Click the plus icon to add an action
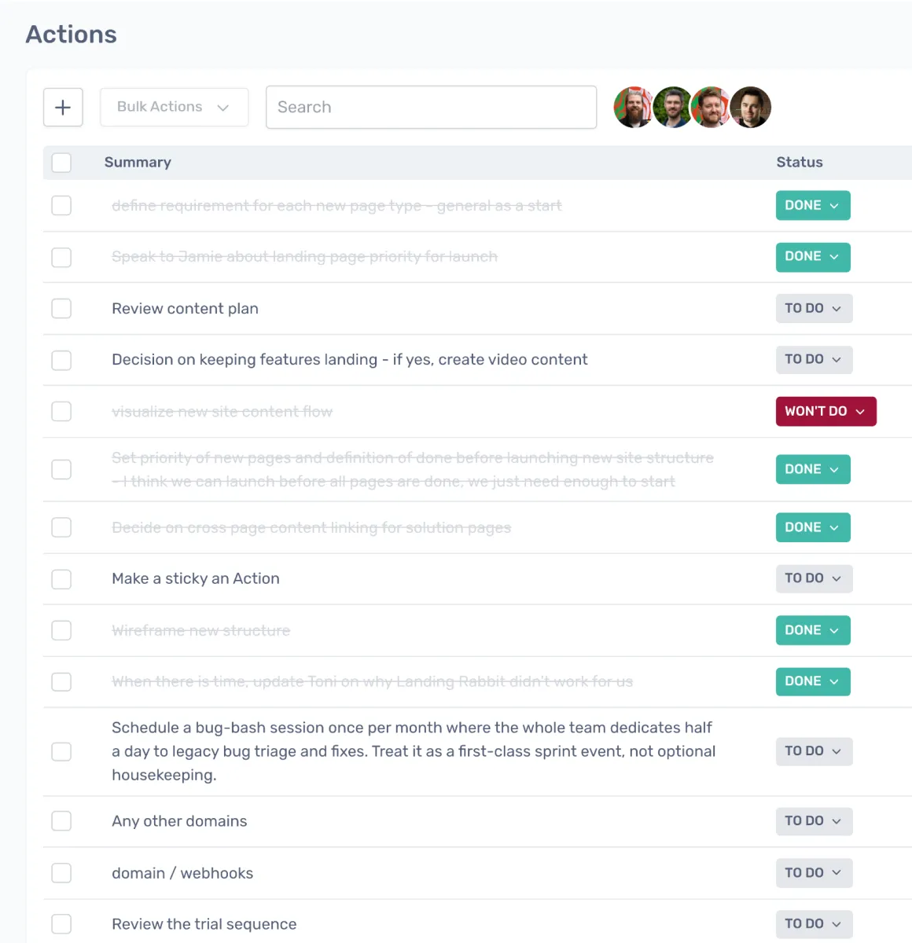Screen dimensions: 912x943 click(63, 108)
